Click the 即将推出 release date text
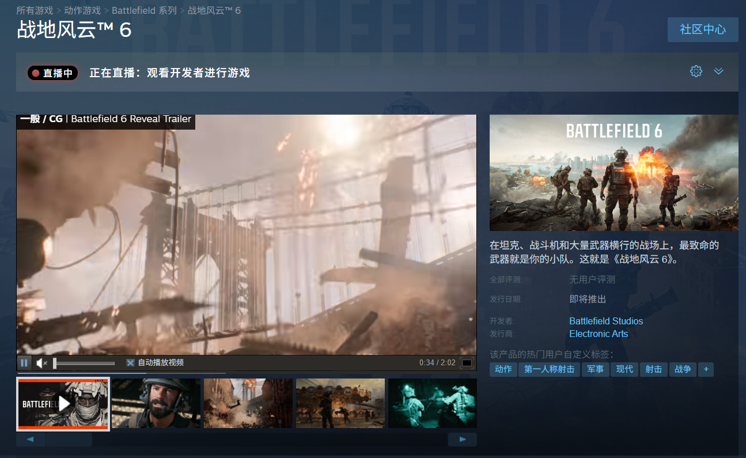The height and width of the screenshot is (458, 746). click(588, 299)
